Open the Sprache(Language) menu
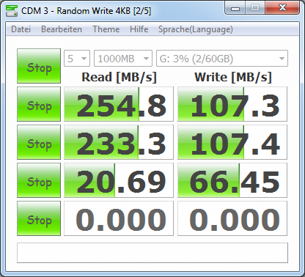 (x=196, y=29)
